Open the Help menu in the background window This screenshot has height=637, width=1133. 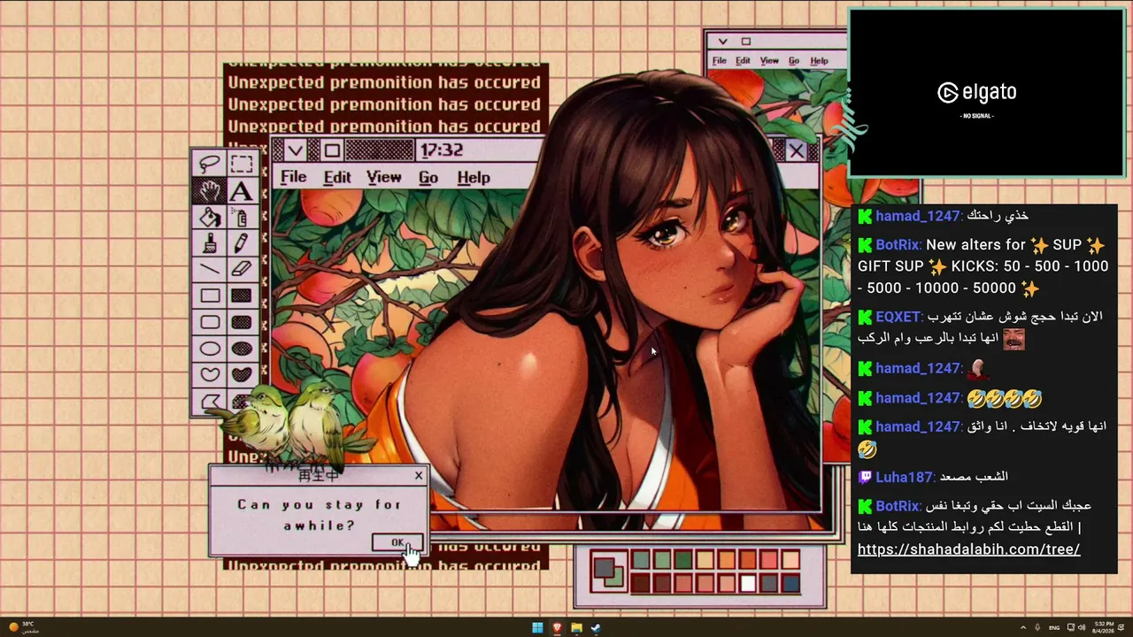click(x=820, y=61)
